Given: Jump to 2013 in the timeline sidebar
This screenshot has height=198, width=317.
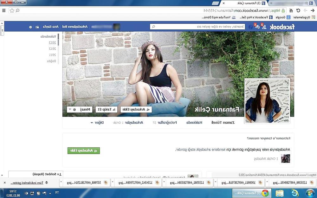Looking at the screenshot, I should pos(52,42).
